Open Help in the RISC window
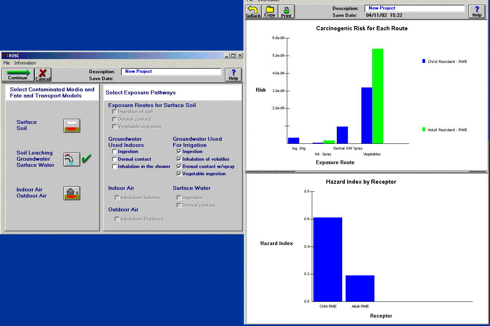Viewport: 490px width, 326px height. click(x=233, y=75)
